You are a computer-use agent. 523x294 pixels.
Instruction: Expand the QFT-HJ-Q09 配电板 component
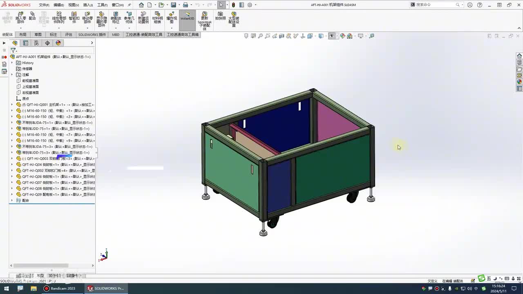[x=12, y=194]
